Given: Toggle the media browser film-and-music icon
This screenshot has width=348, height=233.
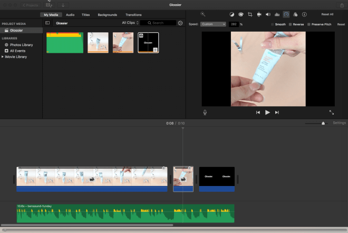Looking at the screenshot, I should [x=49, y=5].
